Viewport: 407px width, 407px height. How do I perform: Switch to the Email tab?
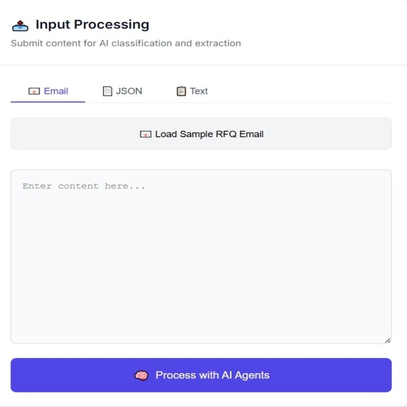48,91
